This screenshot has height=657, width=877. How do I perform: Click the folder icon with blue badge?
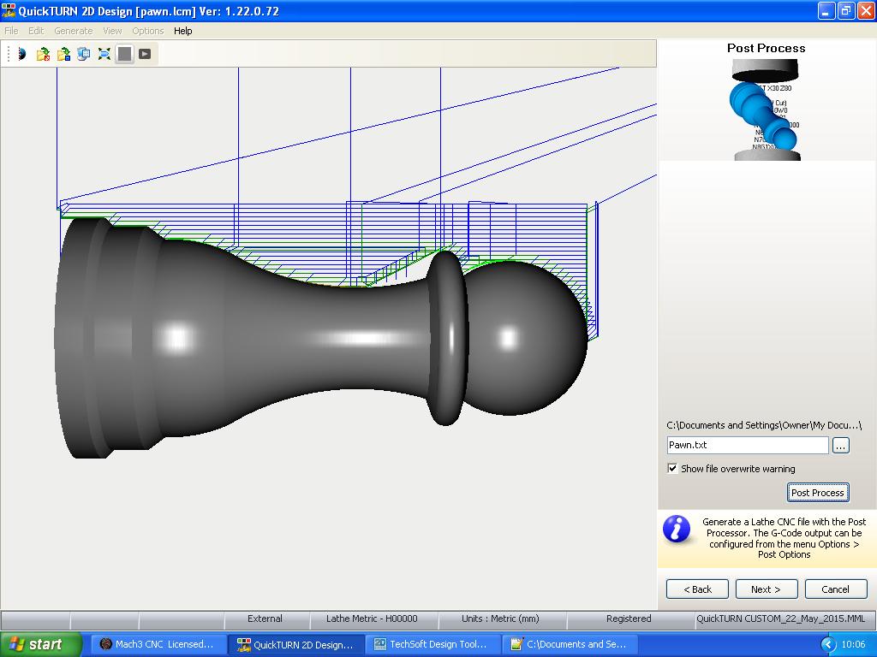coord(63,54)
